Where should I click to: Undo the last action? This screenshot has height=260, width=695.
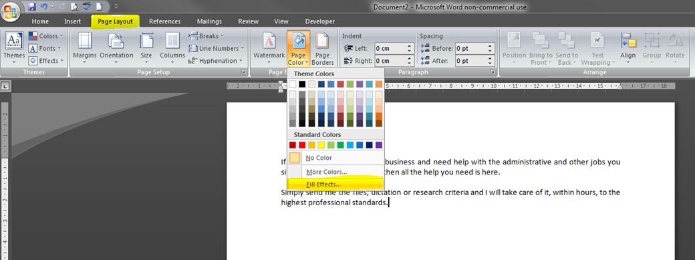click(44, 7)
